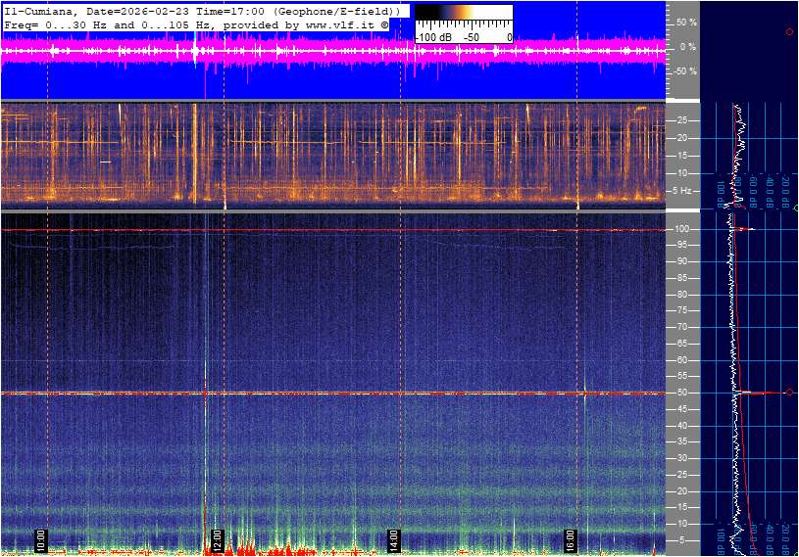Click the 0 % amplitude axis label
The width and height of the screenshot is (799, 557).
click(688, 46)
